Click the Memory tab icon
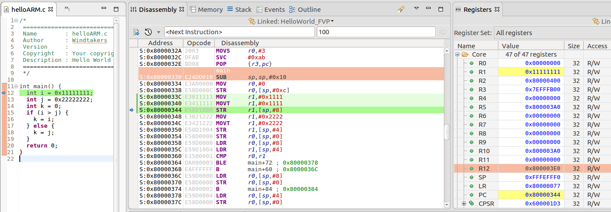 tap(193, 9)
